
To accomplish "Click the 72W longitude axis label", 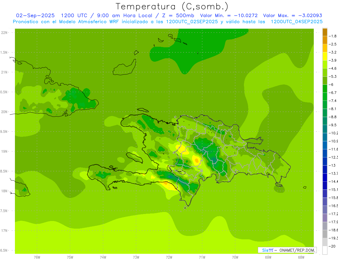I will click(x=169, y=257).
